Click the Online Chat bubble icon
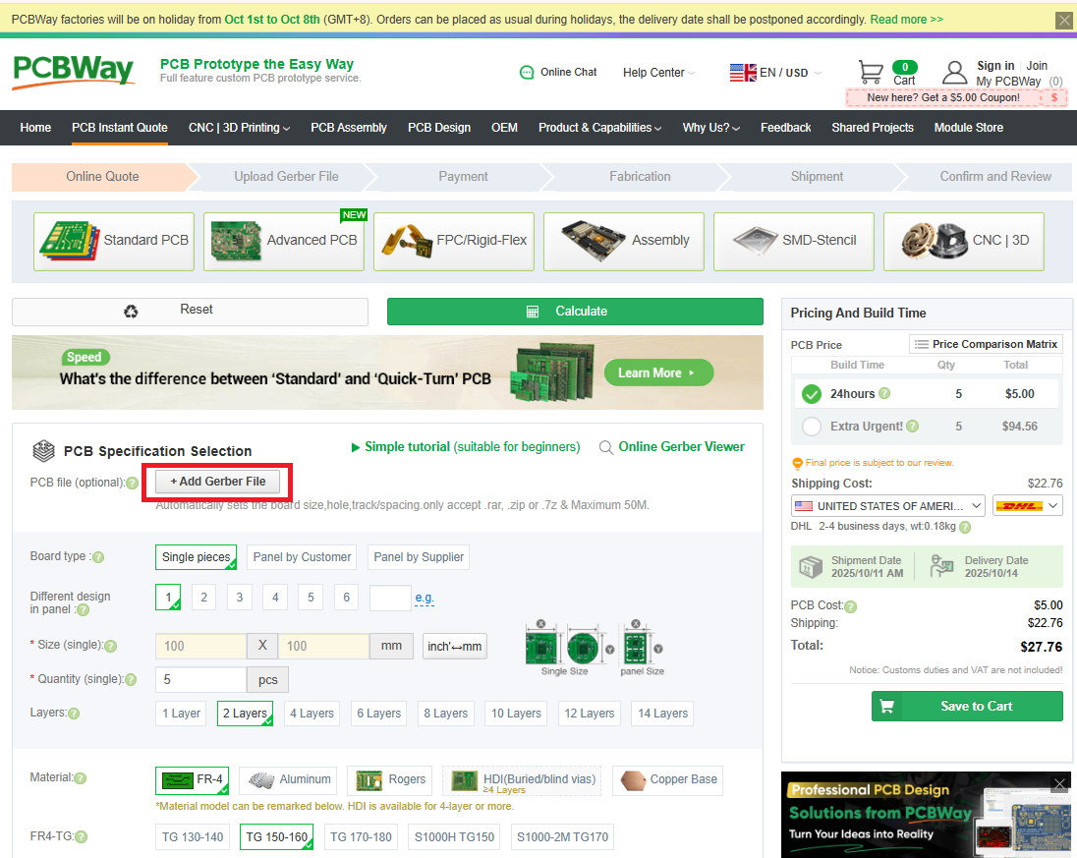The image size is (1077, 858). 527,73
